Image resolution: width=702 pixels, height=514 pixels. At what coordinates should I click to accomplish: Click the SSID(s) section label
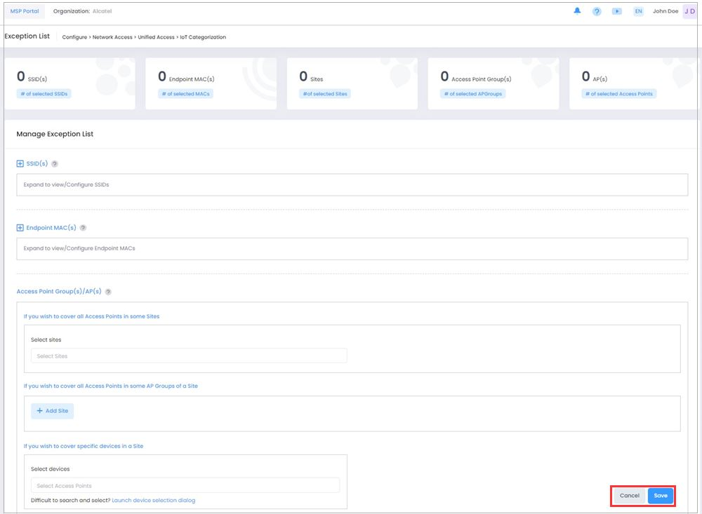pyautogui.click(x=37, y=163)
